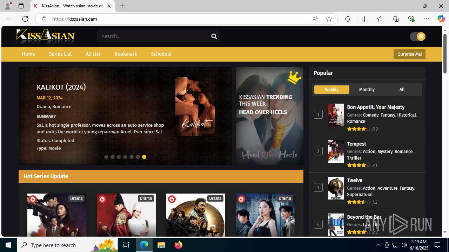Open the Tempest series link
This screenshot has width=449, height=252.
pyautogui.click(x=356, y=144)
